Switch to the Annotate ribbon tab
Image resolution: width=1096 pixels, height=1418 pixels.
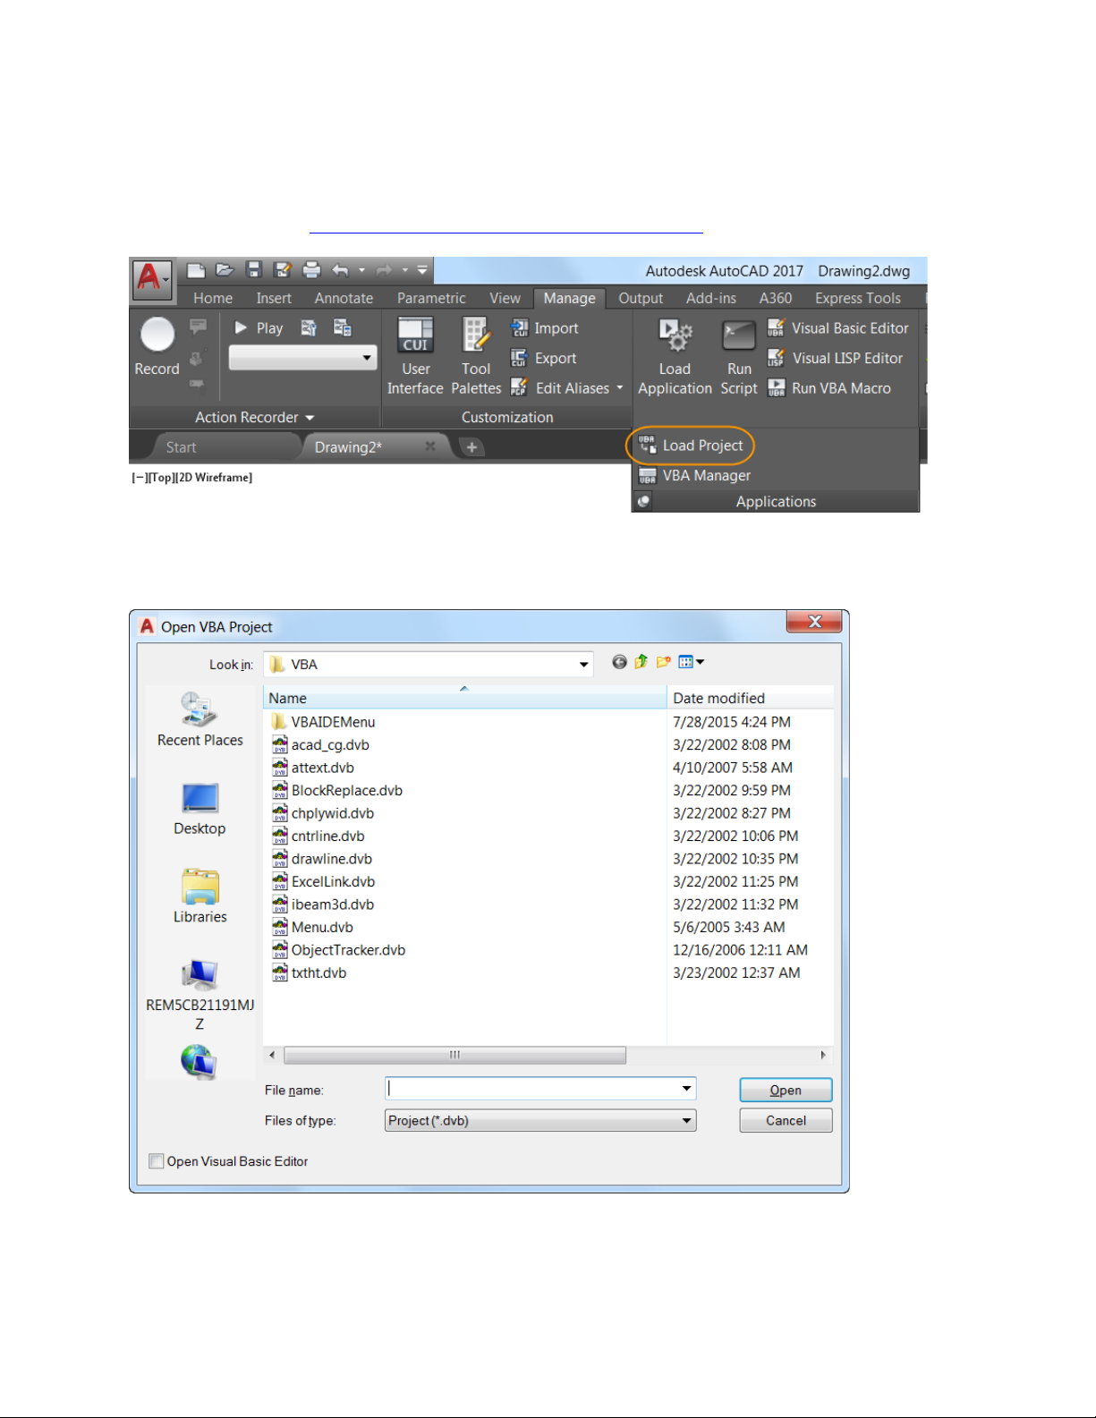[344, 298]
